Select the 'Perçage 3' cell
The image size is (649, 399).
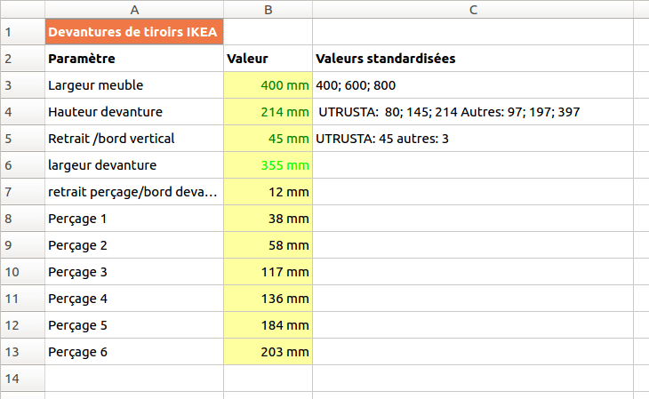134,272
